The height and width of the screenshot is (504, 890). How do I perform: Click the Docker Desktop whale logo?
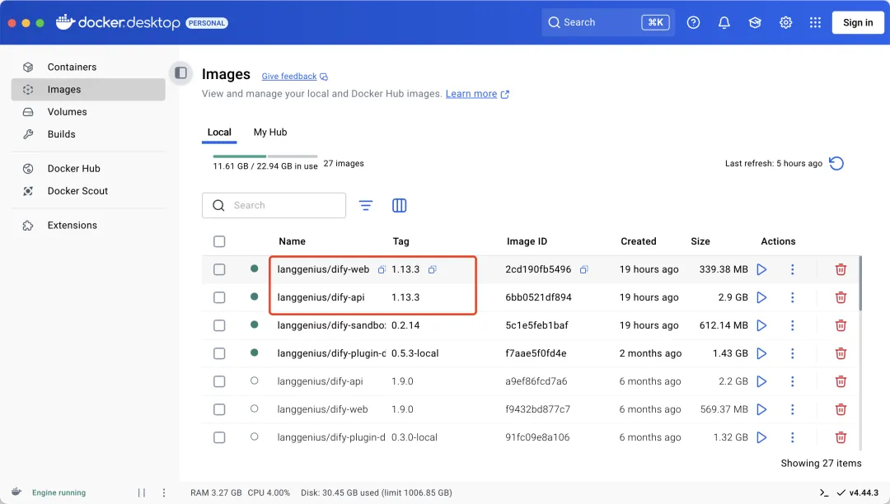[x=65, y=22]
